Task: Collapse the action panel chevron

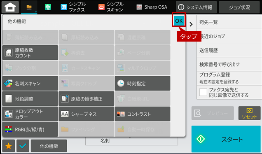Action: (x=191, y=24)
